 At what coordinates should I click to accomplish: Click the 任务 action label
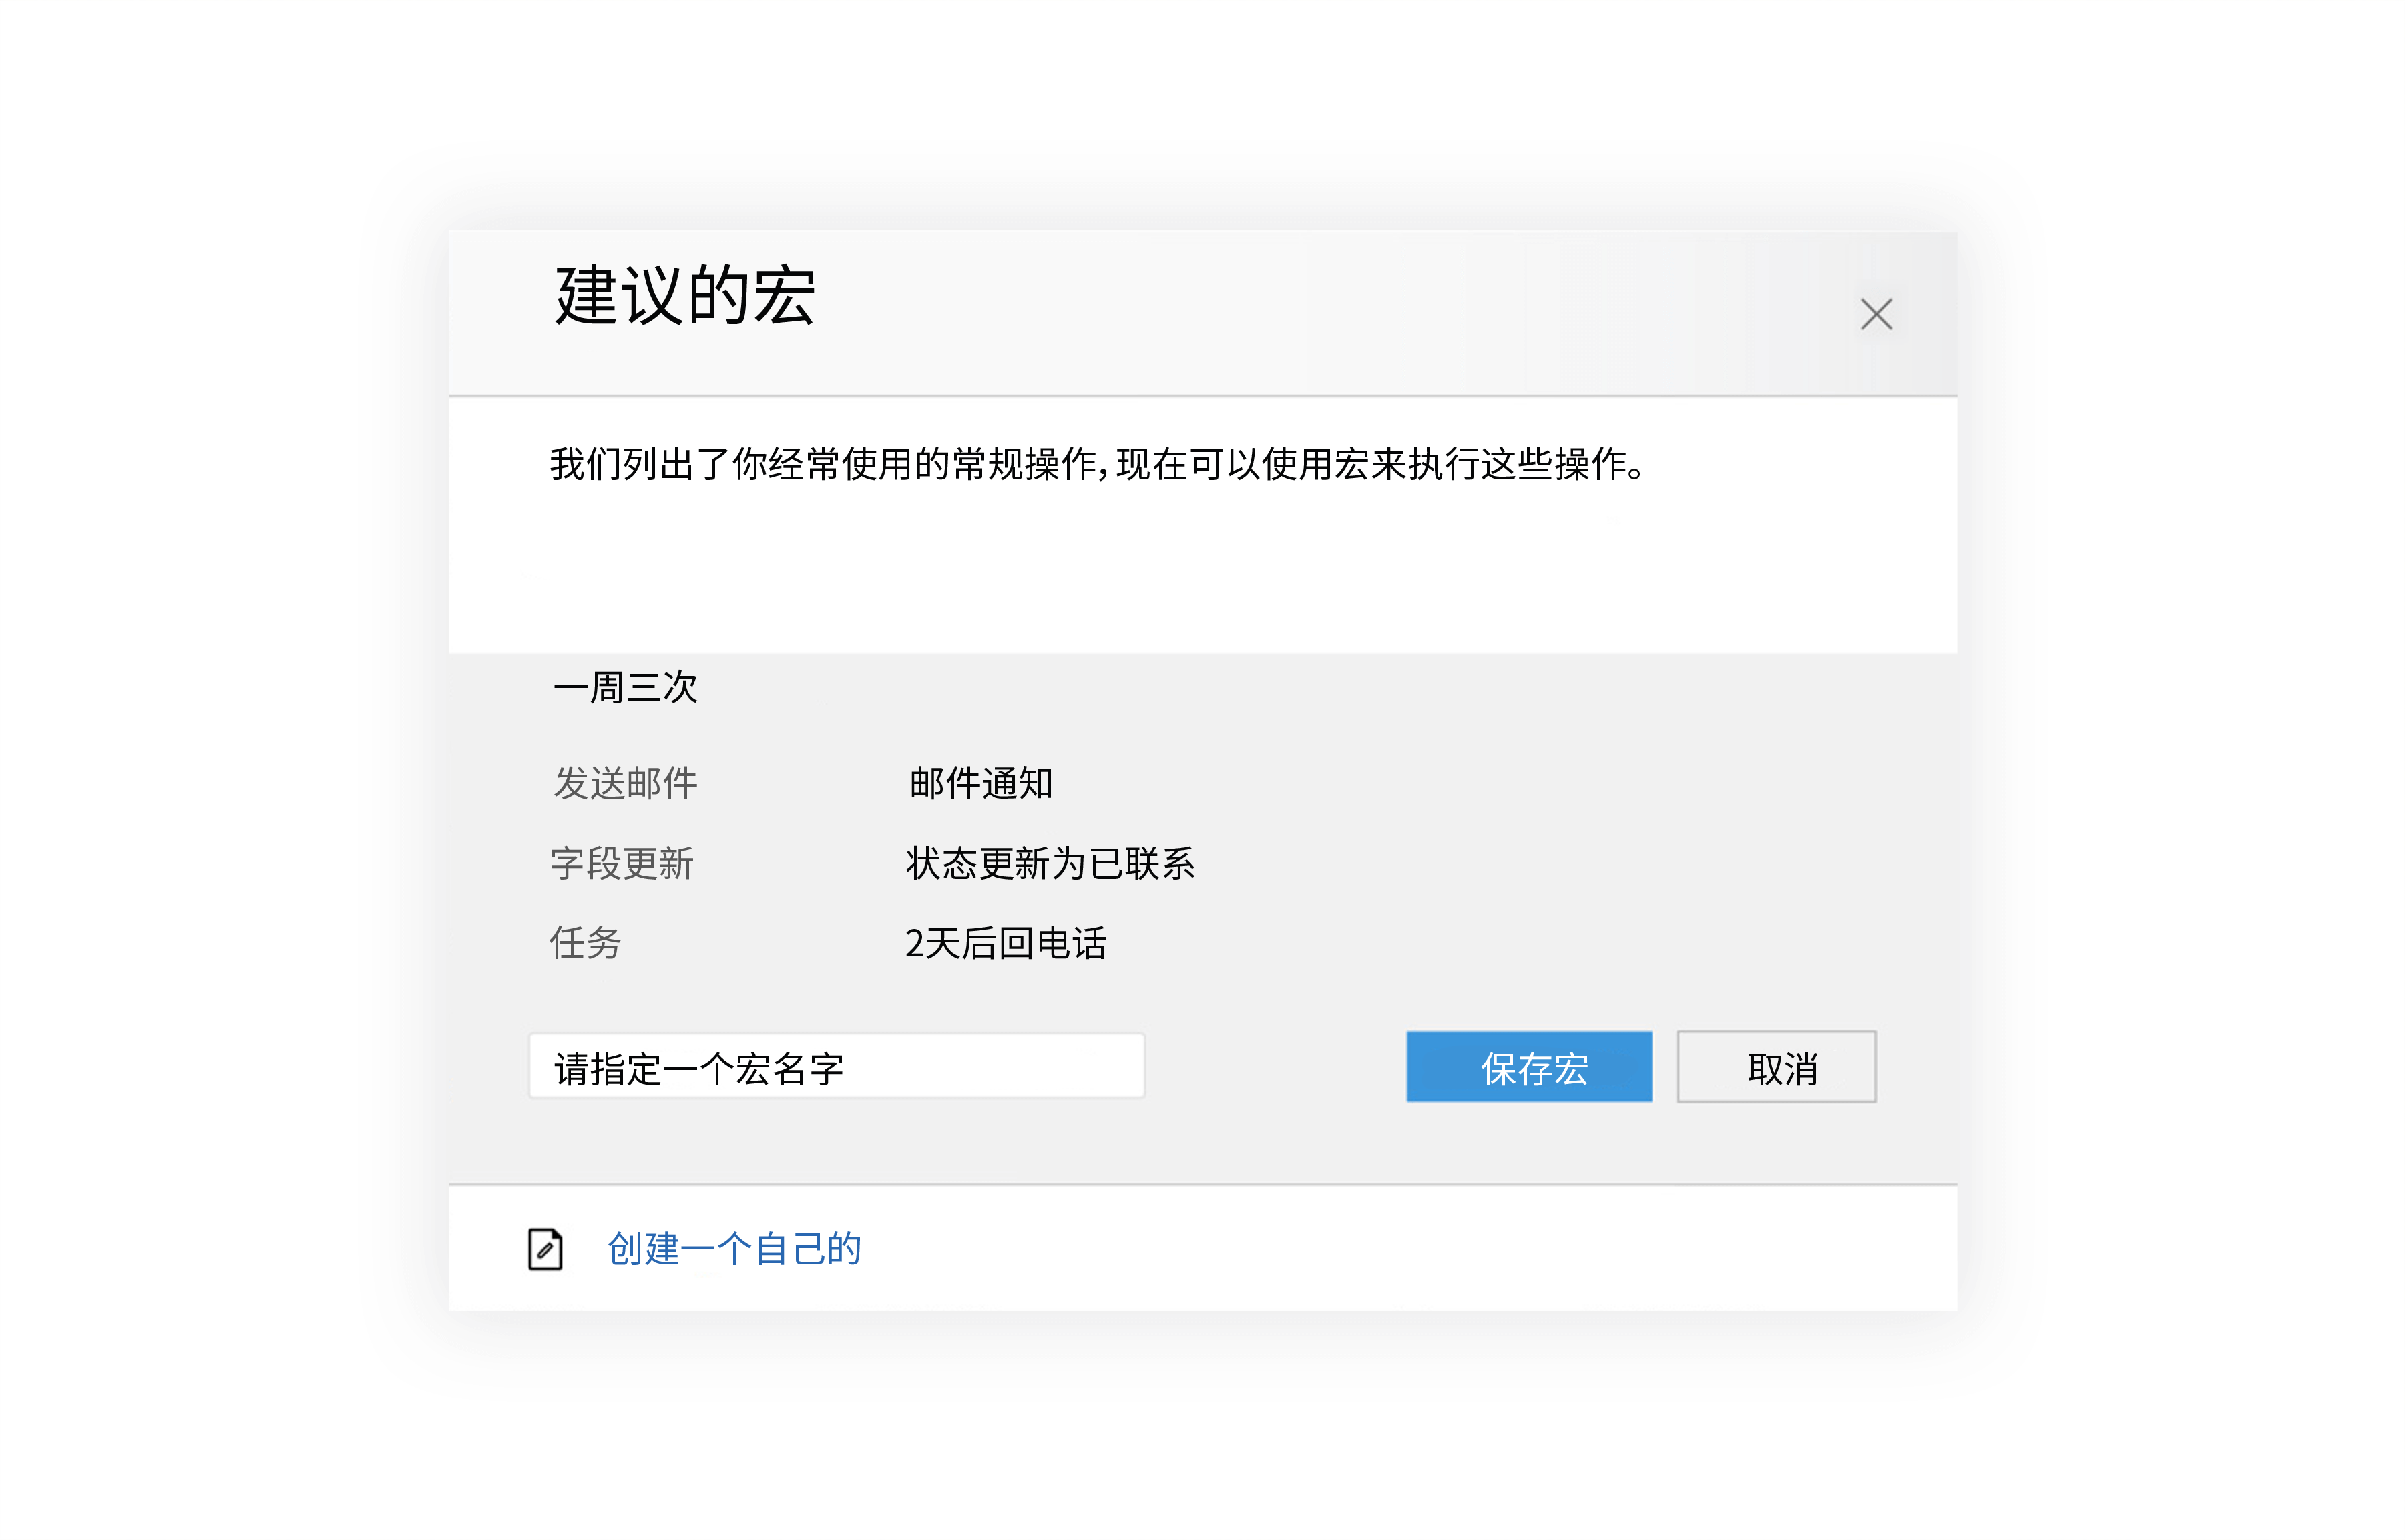pos(585,943)
